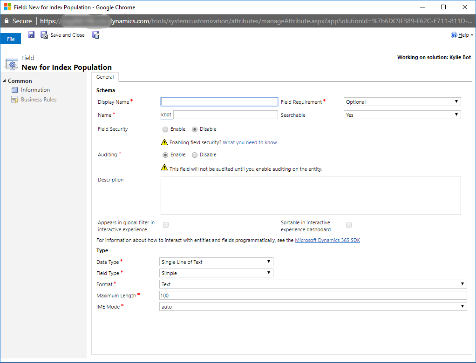476x363 pixels.
Task: Check Appears in global filter checkbox
Action: point(166,225)
